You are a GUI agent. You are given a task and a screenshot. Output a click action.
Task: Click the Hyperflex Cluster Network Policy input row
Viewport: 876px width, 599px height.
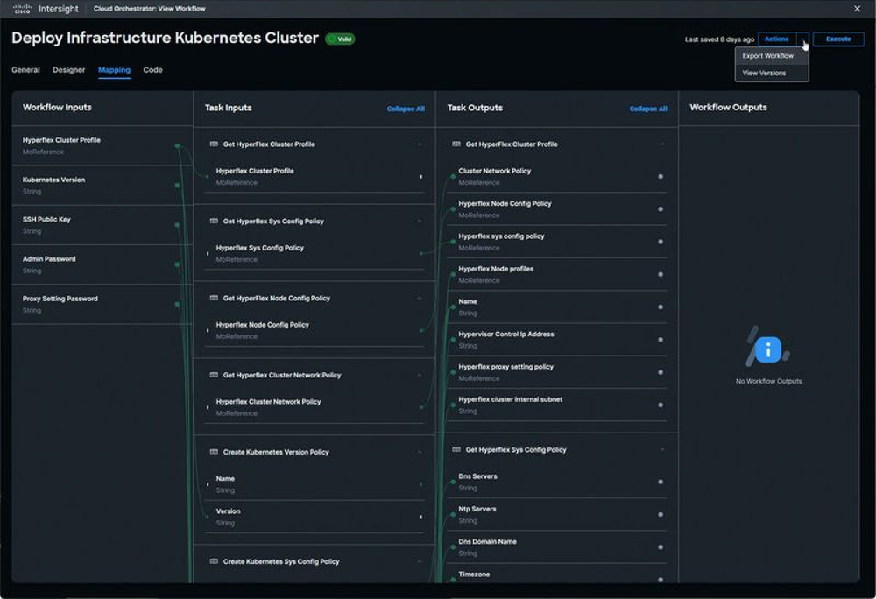click(314, 407)
